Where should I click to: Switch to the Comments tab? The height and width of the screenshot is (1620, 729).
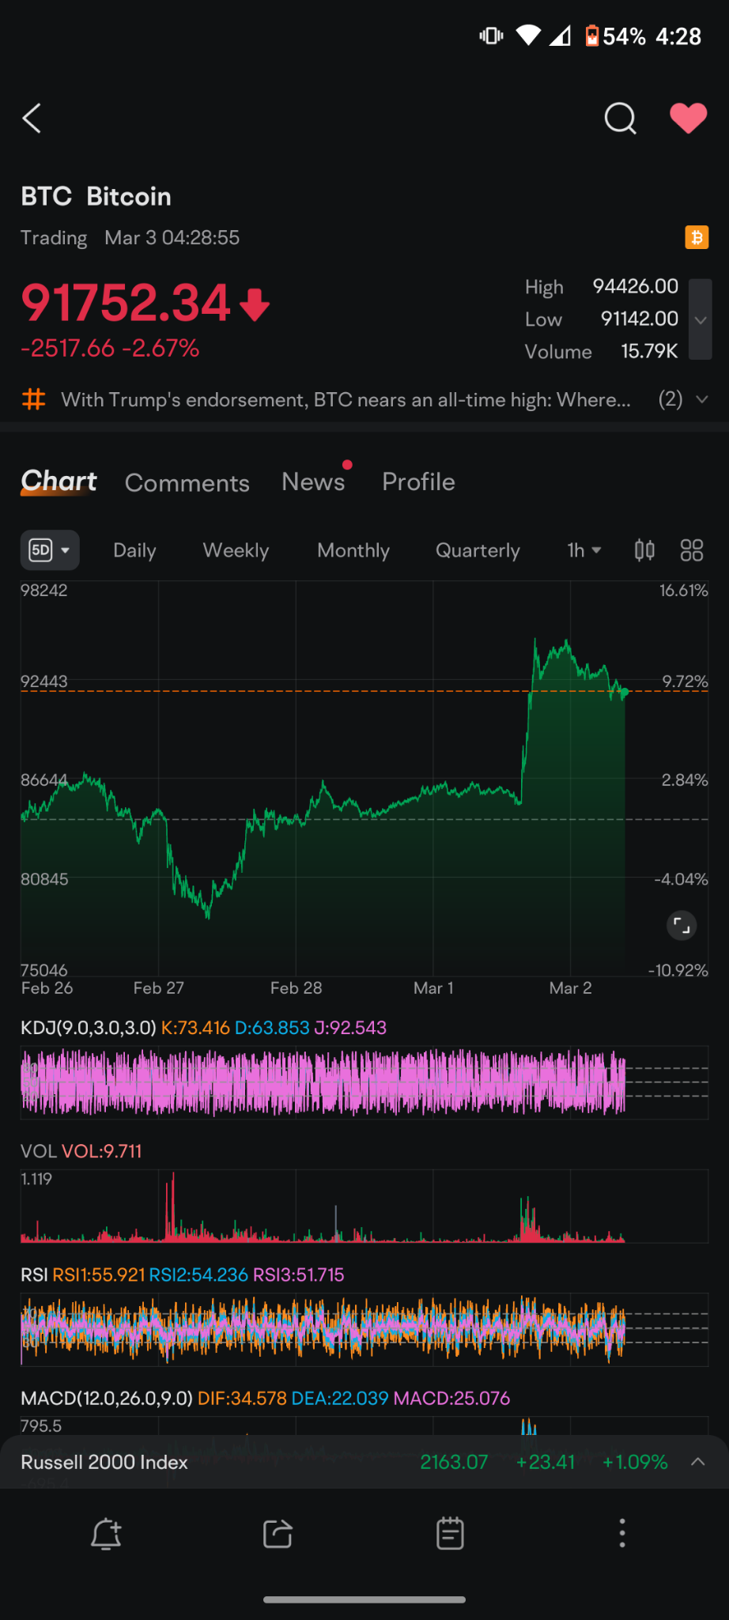[187, 482]
